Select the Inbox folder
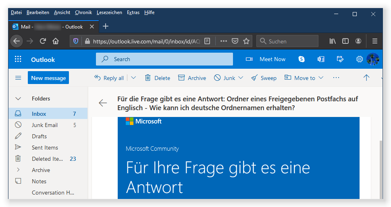This screenshot has height=207, width=391. pos(48,114)
